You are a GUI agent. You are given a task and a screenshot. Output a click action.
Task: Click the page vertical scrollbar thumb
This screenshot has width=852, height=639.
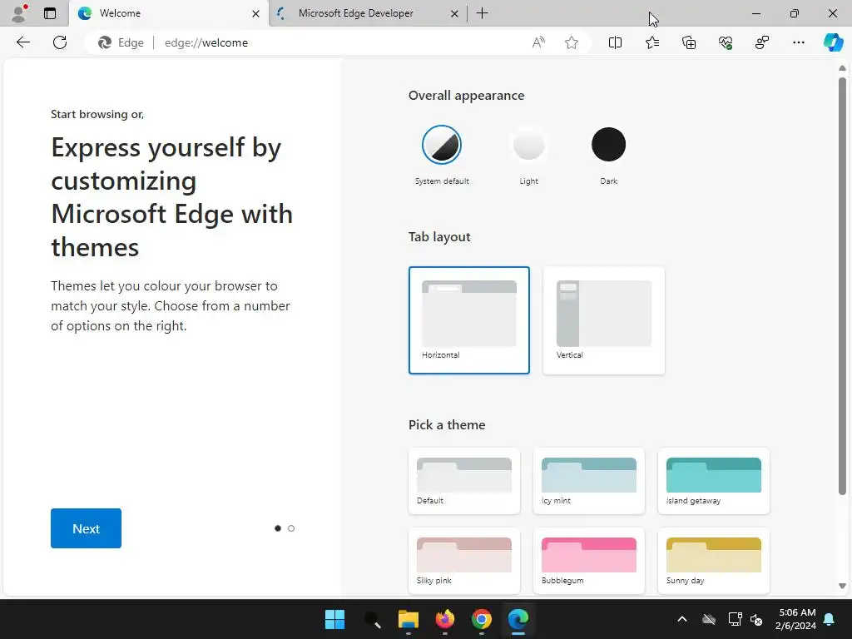pos(842,286)
